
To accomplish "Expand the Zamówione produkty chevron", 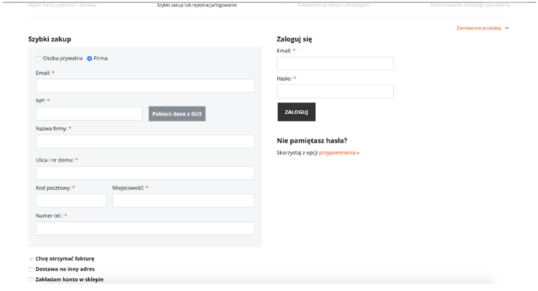I will tap(507, 28).
